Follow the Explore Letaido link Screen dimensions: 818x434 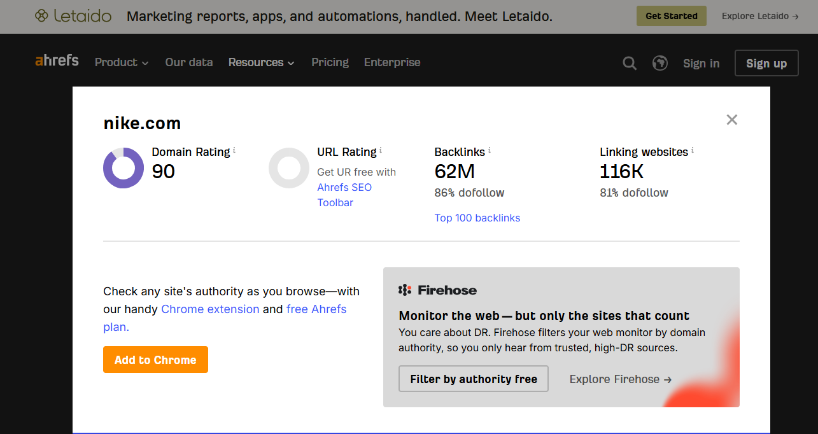pos(760,16)
